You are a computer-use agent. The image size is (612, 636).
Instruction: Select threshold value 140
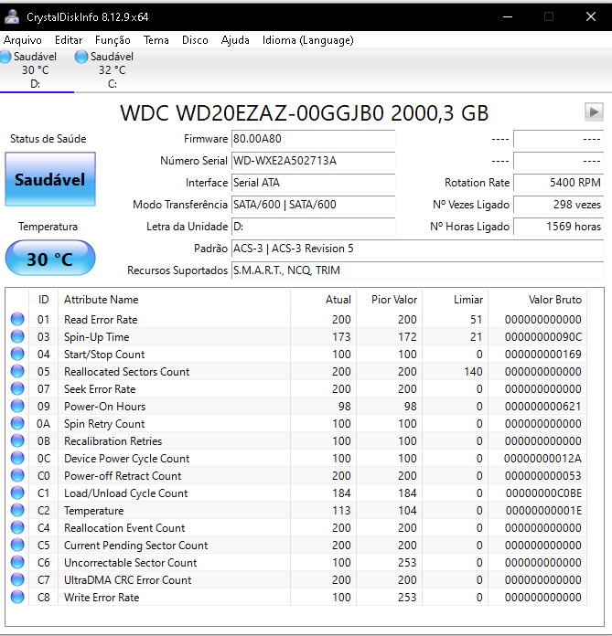[x=473, y=372]
